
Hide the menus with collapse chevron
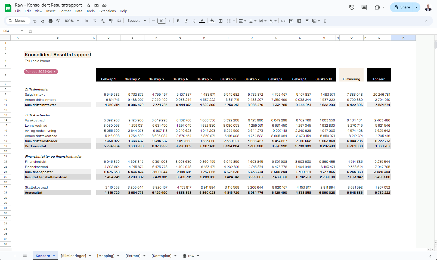pos(426,21)
